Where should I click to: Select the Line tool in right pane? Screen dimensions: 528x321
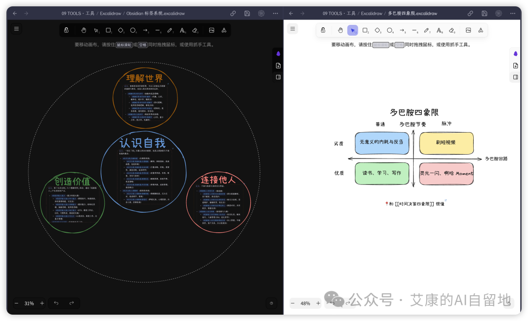(415, 30)
